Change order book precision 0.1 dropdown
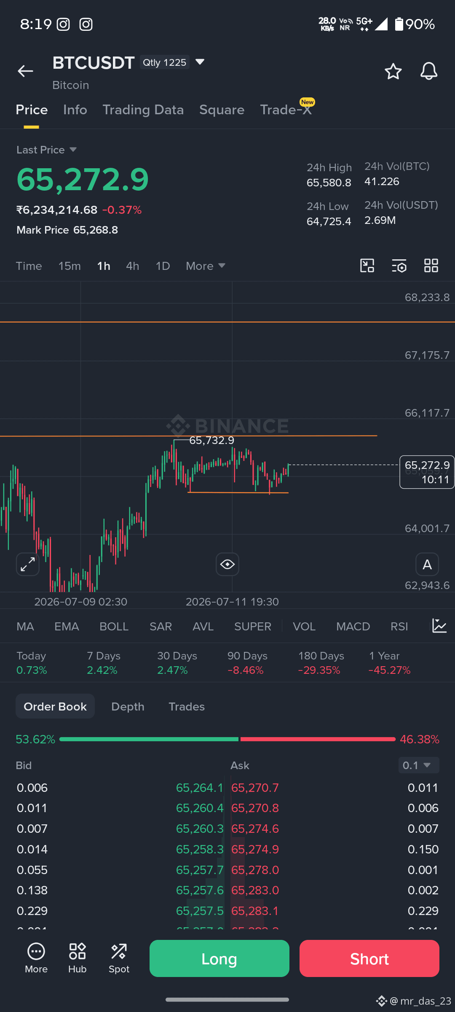This screenshot has width=455, height=1012. point(419,765)
